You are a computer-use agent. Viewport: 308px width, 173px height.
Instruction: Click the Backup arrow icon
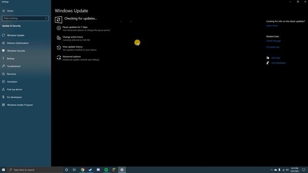coord(3,59)
